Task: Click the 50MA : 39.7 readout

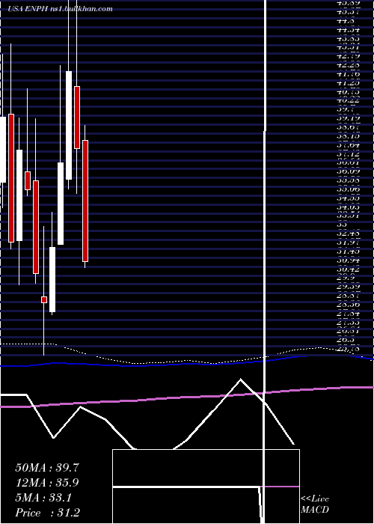Action: (47, 468)
